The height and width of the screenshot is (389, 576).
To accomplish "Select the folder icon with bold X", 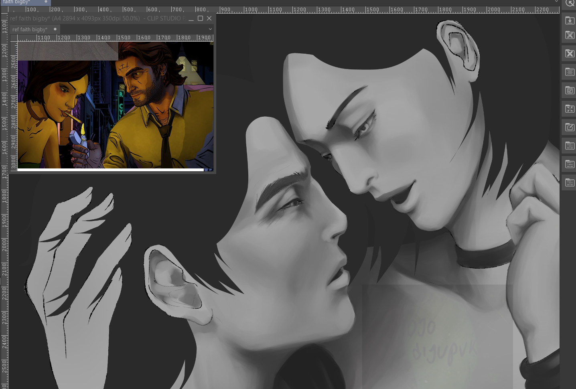I will pyautogui.click(x=570, y=54).
